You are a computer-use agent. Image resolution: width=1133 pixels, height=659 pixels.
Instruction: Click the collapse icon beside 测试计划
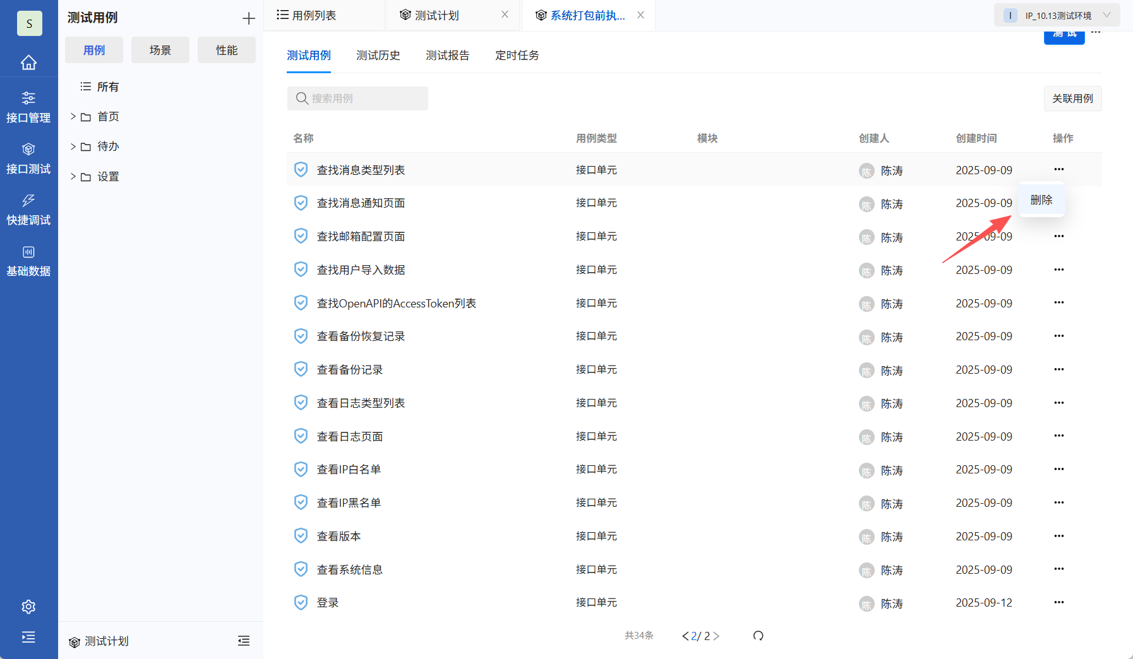(x=244, y=641)
